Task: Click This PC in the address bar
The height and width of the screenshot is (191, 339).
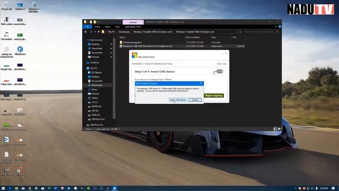Action: coord(111,32)
